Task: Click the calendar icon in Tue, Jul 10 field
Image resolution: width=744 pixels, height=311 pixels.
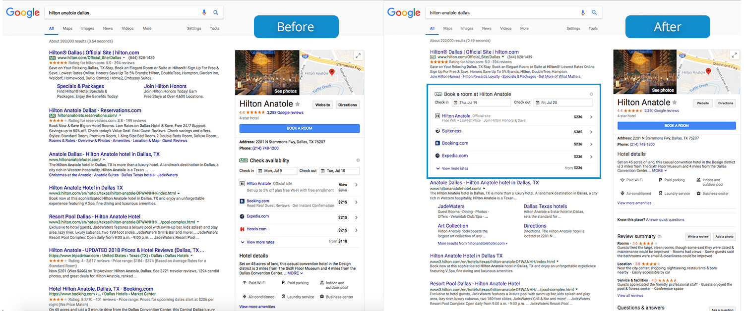Action: [323, 171]
